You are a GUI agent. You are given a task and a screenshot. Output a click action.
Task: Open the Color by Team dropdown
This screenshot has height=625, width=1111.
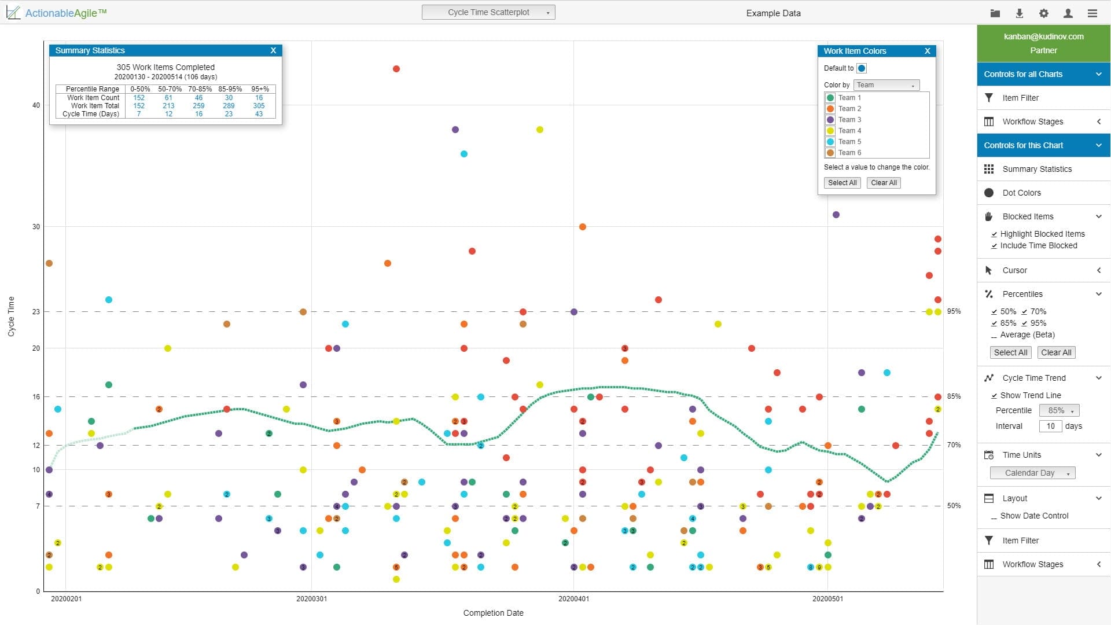[886, 85]
